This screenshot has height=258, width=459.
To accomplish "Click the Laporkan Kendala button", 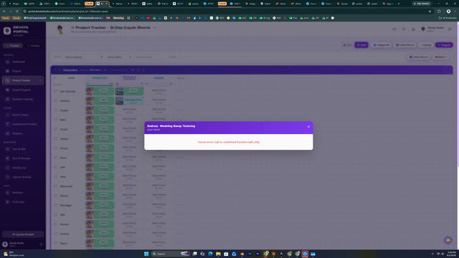I will click(23, 234).
